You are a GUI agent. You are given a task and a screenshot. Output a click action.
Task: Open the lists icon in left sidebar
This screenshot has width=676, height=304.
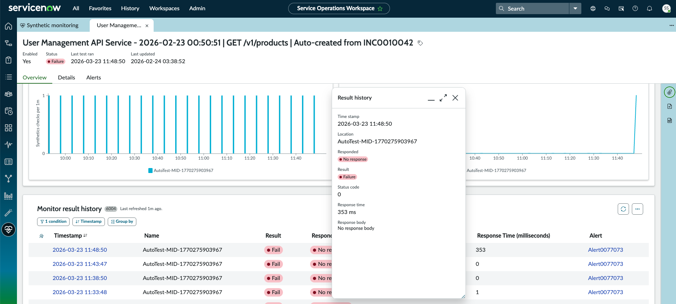pos(8,77)
